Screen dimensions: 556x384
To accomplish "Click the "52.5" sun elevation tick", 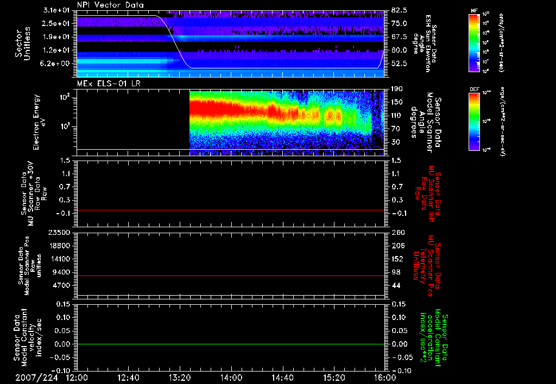I will click(399, 64).
